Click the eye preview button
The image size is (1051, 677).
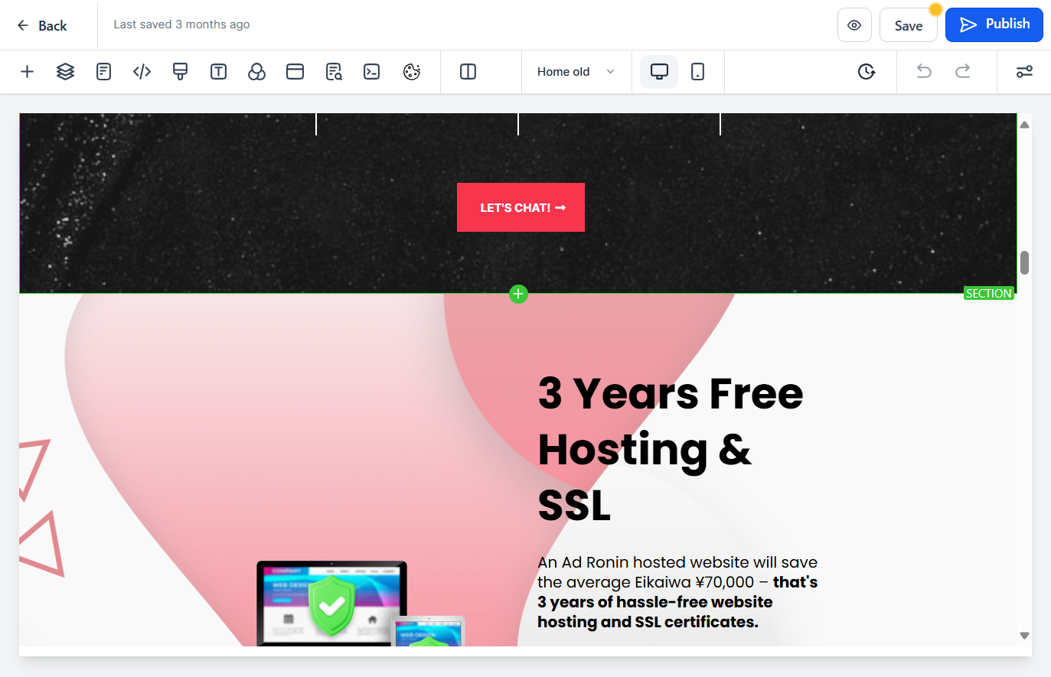coord(854,25)
